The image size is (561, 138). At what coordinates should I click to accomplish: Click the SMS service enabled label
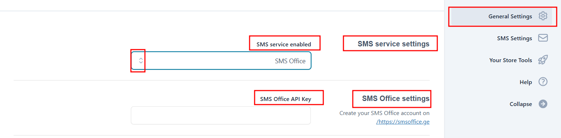[x=284, y=45]
